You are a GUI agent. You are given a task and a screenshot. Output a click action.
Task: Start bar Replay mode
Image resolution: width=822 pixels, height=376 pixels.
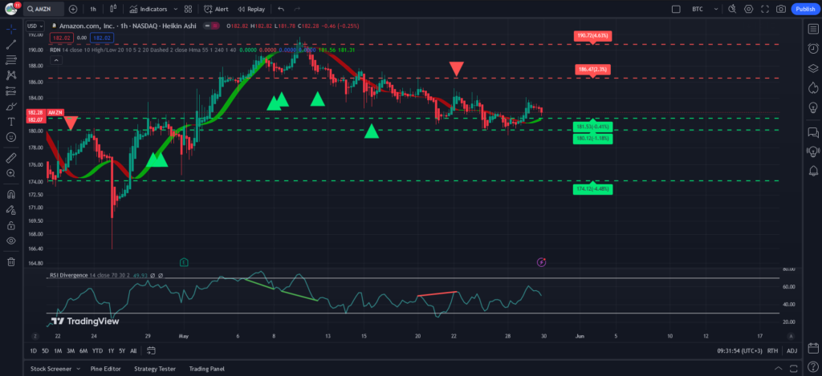[x=251, y=9]
